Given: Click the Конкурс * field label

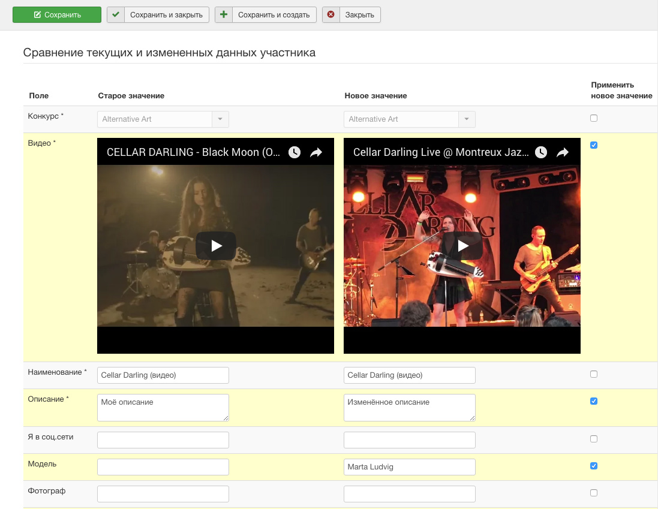Looking at the screenshot, I should pos(46,116).
